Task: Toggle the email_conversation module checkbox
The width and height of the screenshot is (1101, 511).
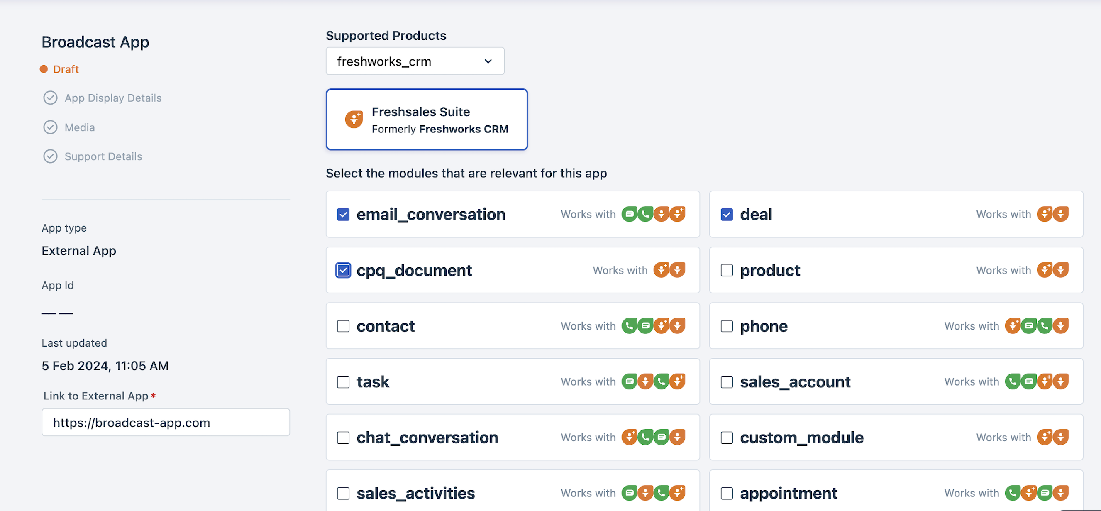Action: 343,214
